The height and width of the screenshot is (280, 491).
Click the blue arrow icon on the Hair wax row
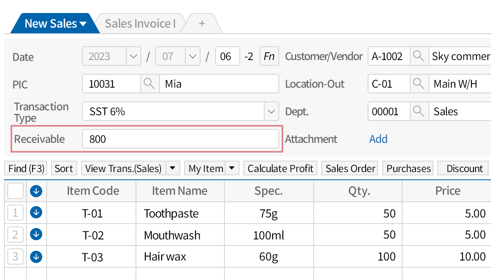[x=36, y=256]
